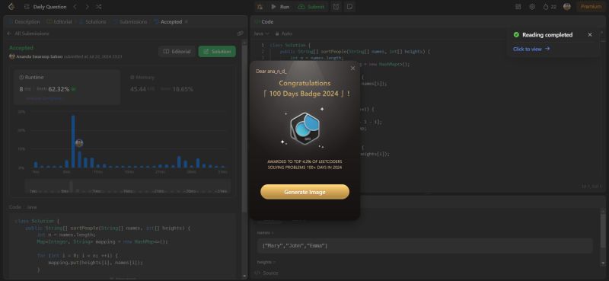
Task: Click the 100 Days Badge image
Action: pyautogui.click(x=305, y=129)
